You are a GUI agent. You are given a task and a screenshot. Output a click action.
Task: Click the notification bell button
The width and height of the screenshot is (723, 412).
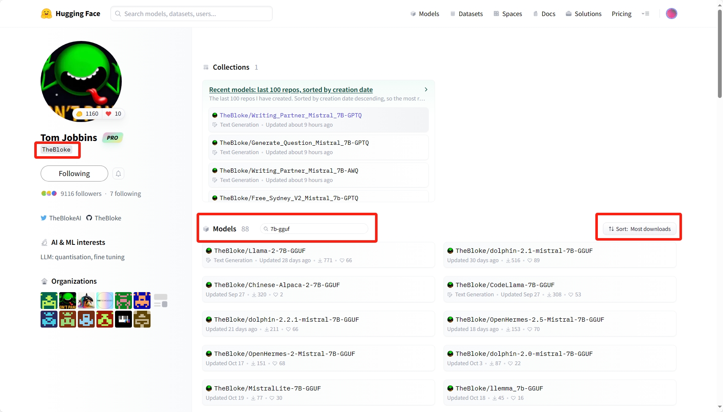[118, 173]
